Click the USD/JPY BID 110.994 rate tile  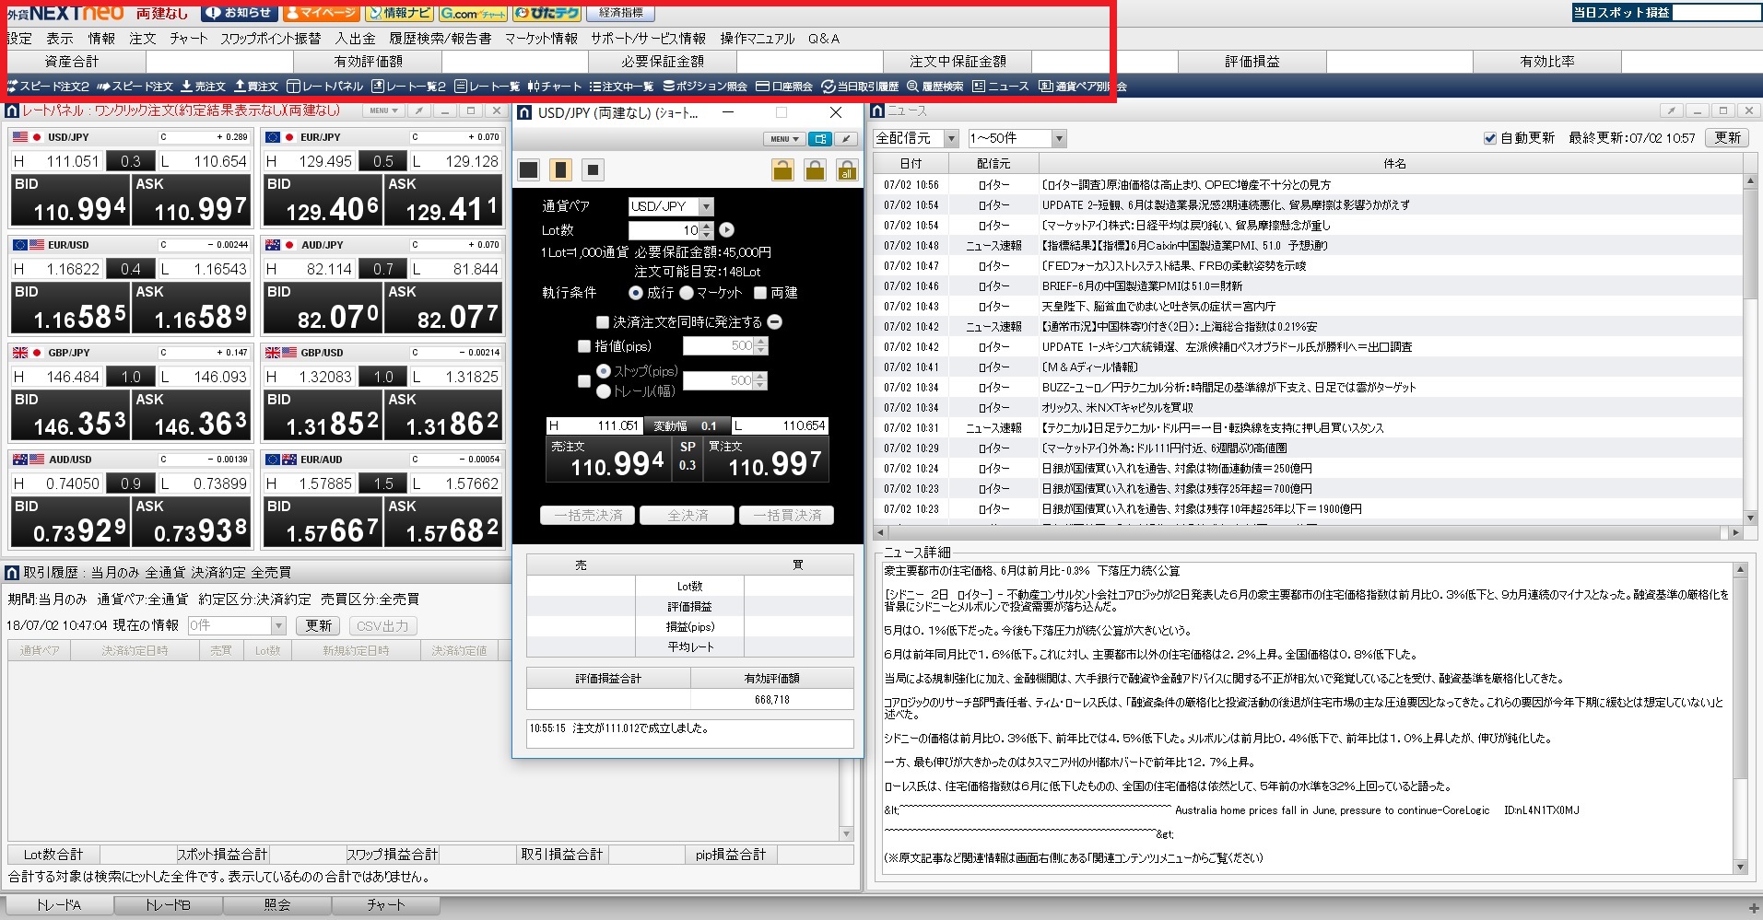pyautogui.click(x=70, y=200)
